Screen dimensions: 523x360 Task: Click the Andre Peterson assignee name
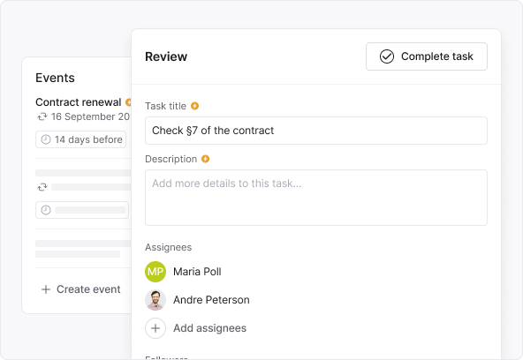(211, 300)
